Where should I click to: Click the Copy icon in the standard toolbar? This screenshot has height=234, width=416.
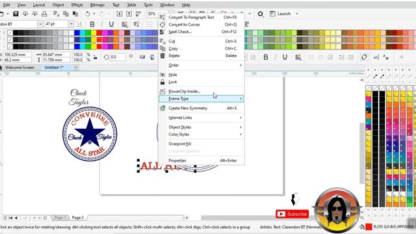66,14
